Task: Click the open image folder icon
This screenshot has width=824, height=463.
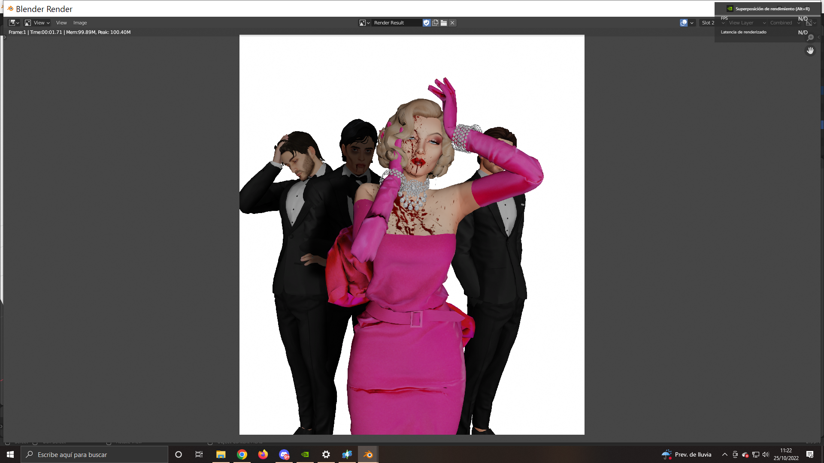Action: (444, 23)
